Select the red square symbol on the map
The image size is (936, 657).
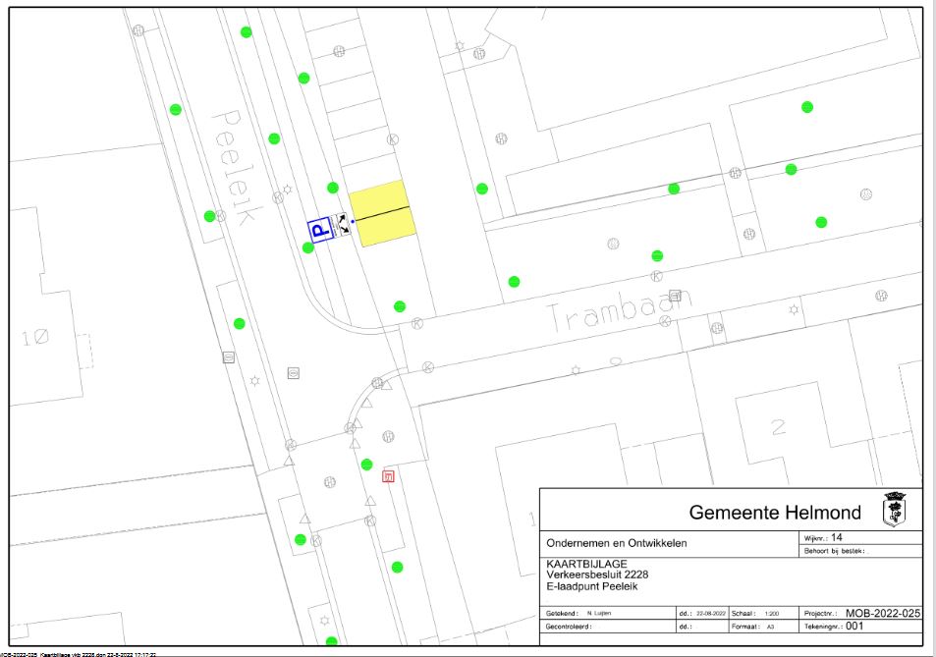click(x=389, y=477)
